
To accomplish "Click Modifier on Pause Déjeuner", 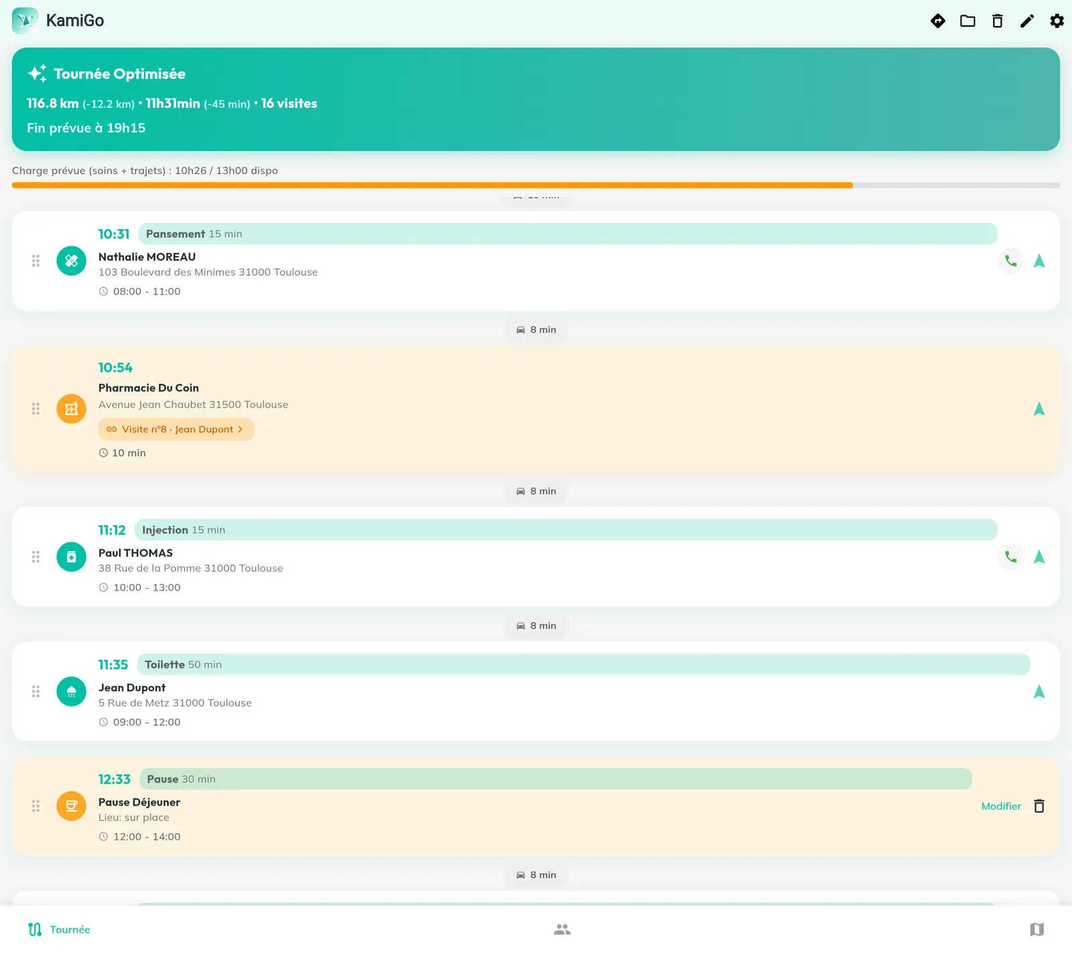I will tap(1001, 806).
